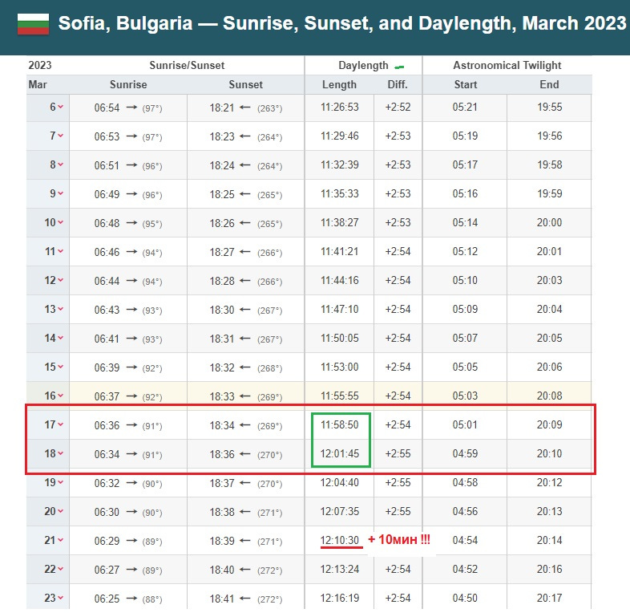Click the Sunrise/Sunset group heading
The image size is (630, 613).
click(187, 65)
